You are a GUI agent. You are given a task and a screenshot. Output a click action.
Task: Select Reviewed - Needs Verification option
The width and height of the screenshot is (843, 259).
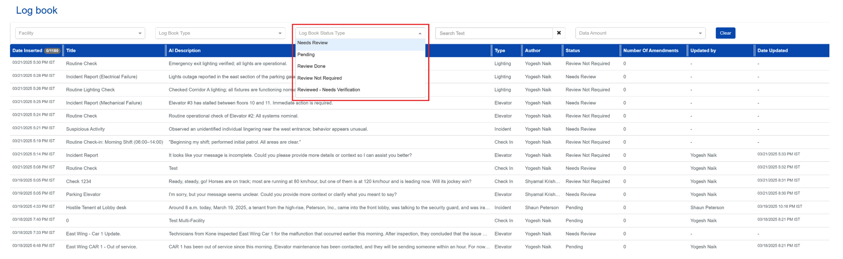pos(329,90)
